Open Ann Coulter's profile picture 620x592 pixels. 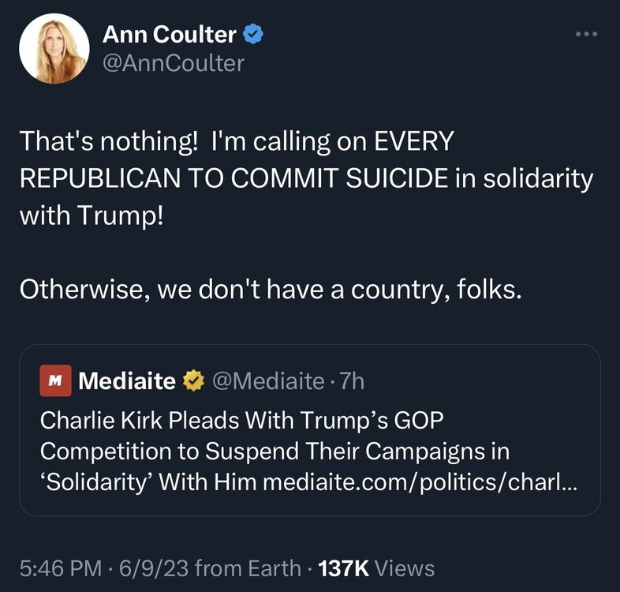point(54,48)
